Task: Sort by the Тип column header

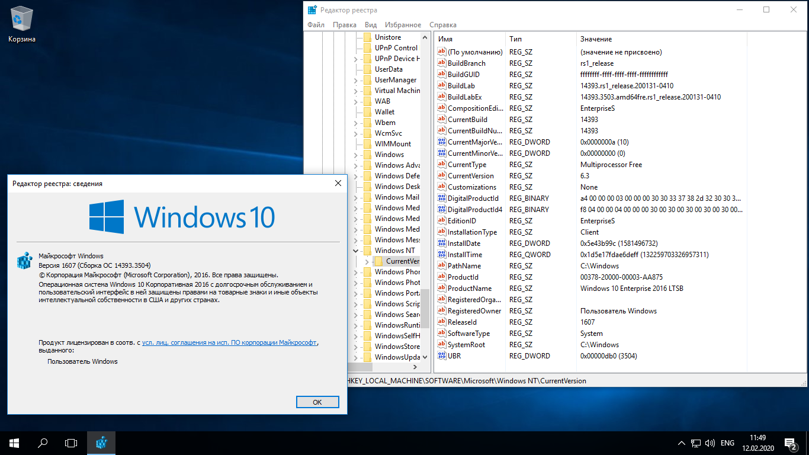Action: (x=541, y=39)
